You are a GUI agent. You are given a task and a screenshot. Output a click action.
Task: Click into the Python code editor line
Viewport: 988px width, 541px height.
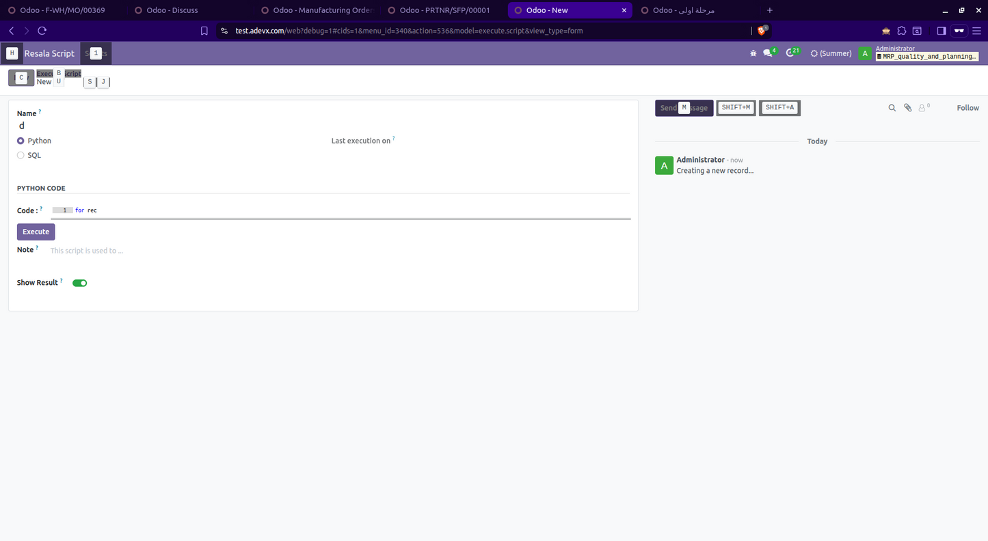point(352,210)
